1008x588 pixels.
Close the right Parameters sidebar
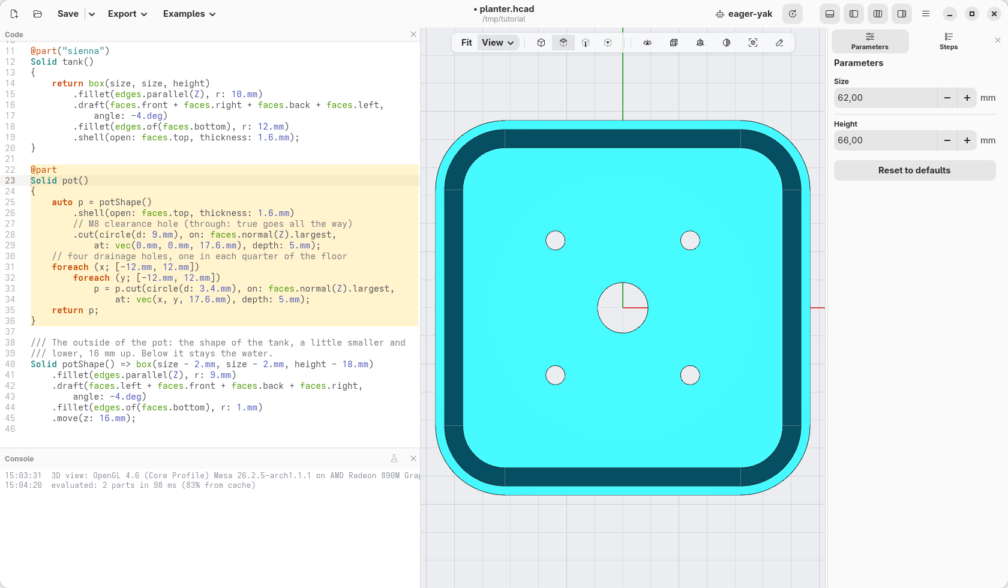998,40
